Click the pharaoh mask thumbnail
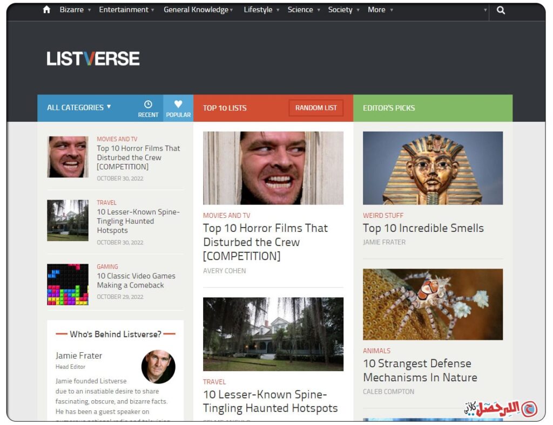553x425 pixels. tap(433, 168)
